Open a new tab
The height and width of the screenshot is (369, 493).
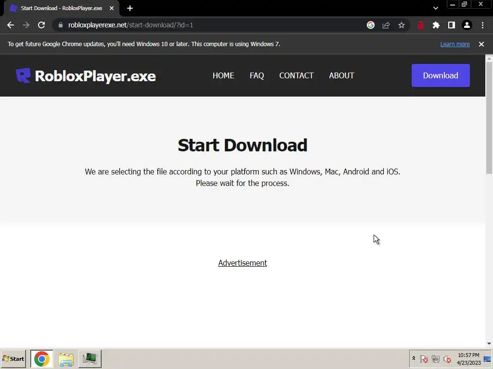pos(130,8)
